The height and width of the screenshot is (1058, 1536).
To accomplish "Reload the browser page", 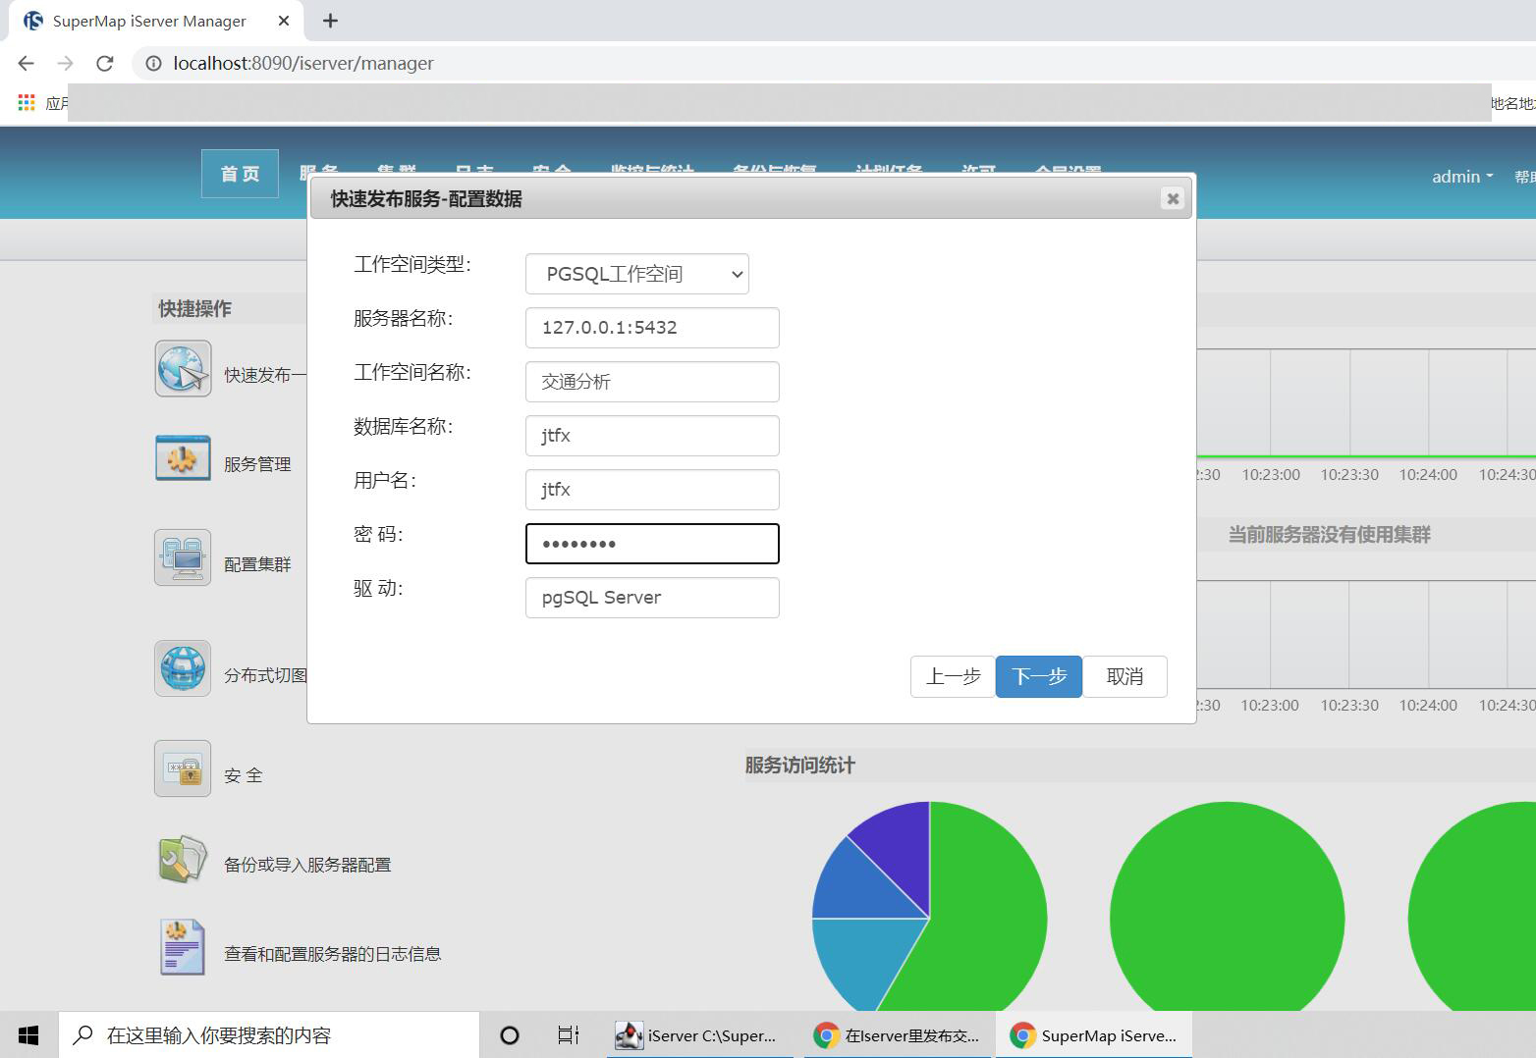I will click(104, 64).
